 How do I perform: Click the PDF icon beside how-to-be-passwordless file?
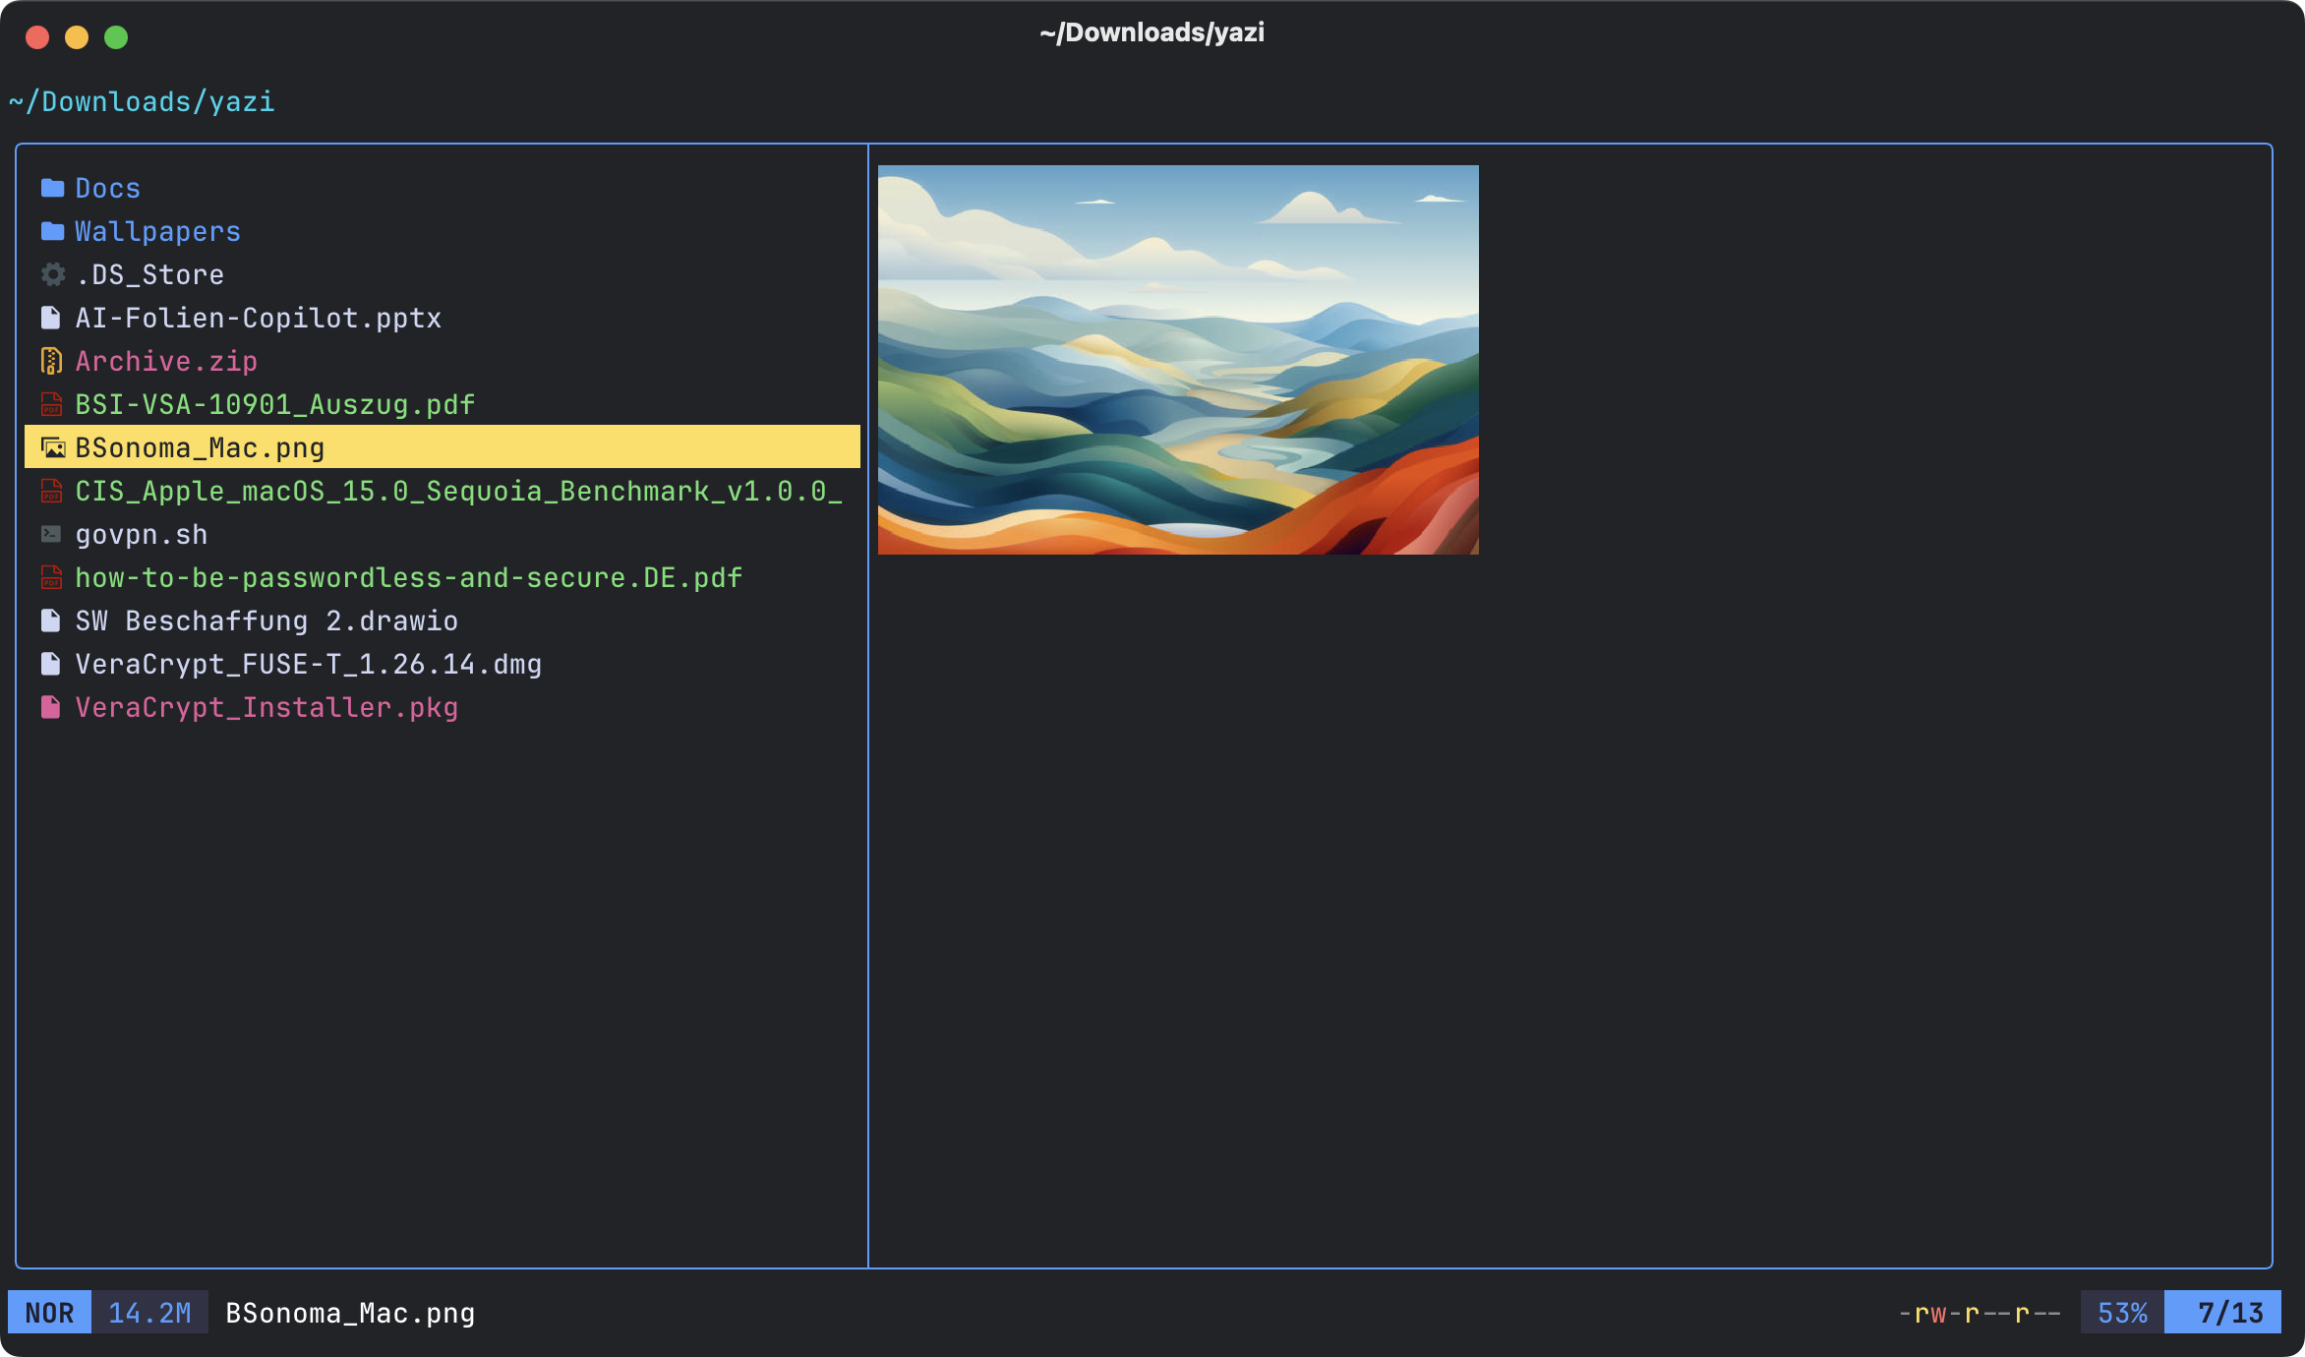click(51, 577)
